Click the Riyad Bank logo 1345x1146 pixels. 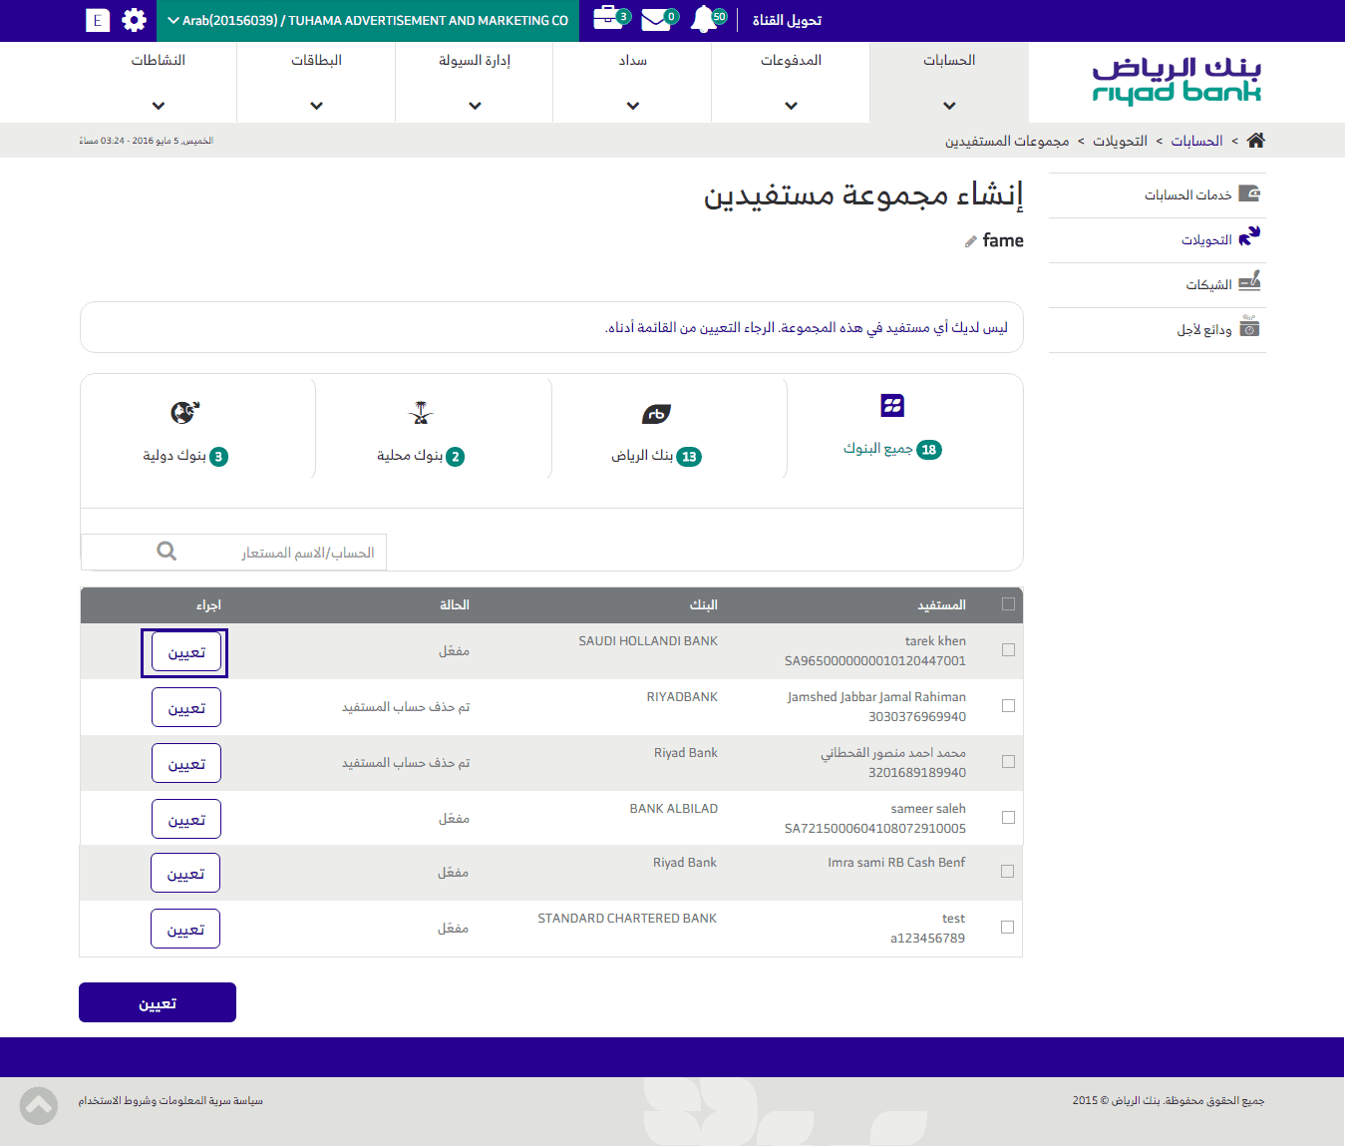1177,81
